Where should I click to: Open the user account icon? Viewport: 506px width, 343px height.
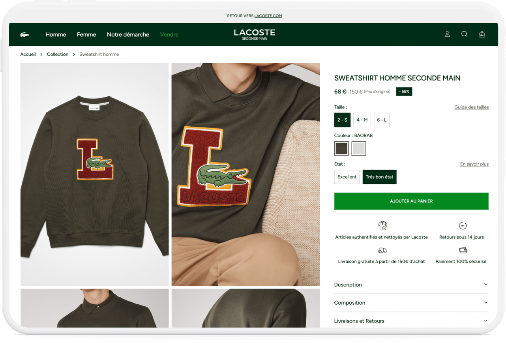(447, 34)
